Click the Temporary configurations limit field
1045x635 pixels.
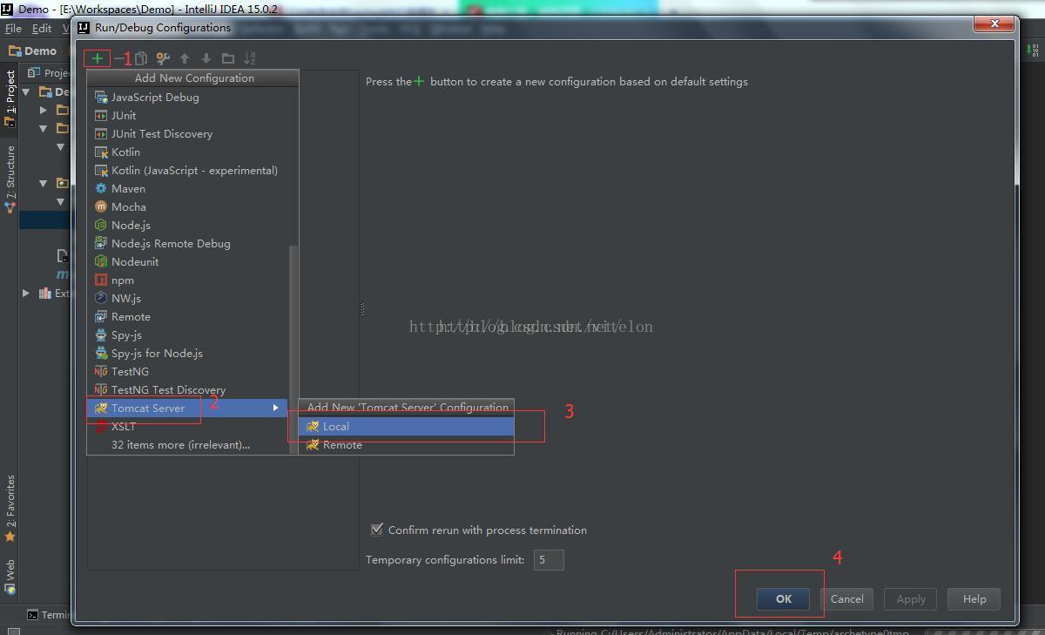[x=549, y=559]
